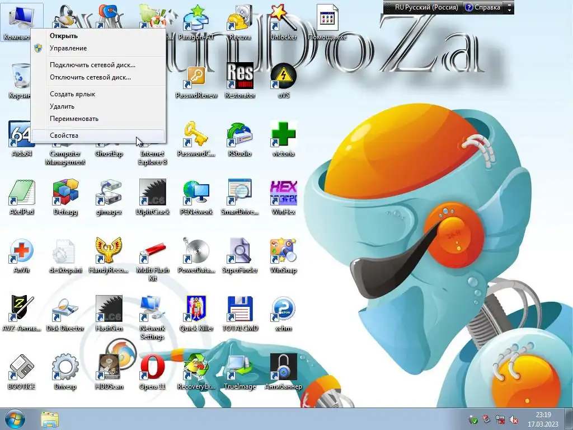Launch the Drivexp gear icon

coord(65,372)
